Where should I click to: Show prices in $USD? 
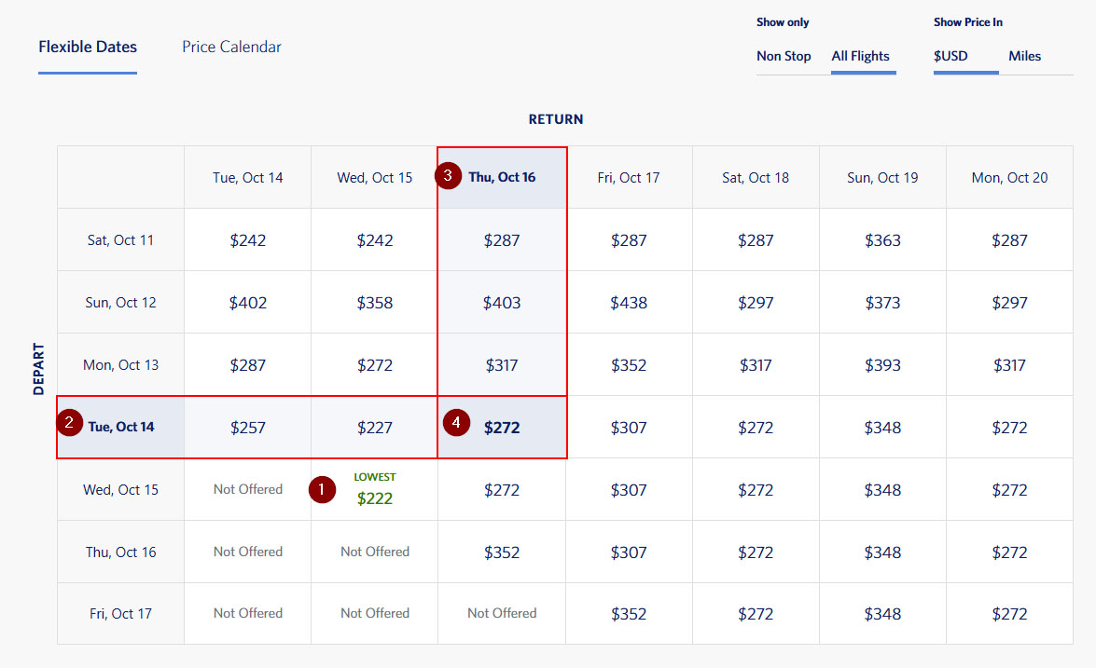point(950,56)
